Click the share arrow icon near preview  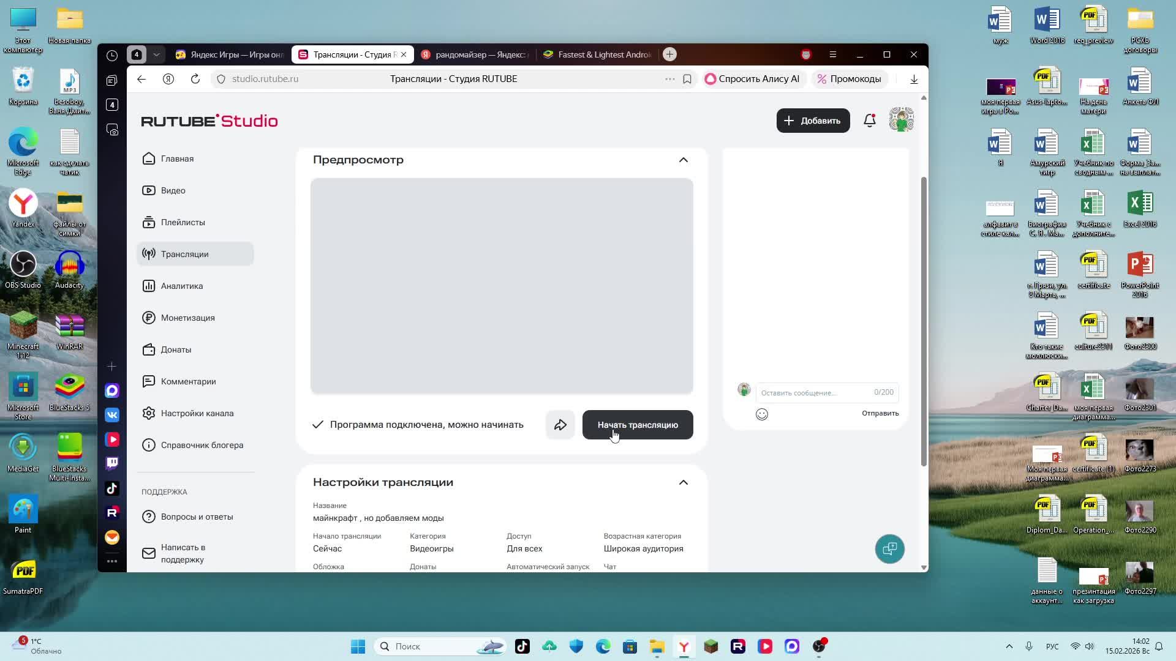(x=560, y=425)
